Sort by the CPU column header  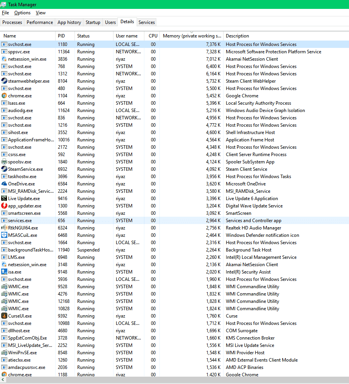[152, 36]
